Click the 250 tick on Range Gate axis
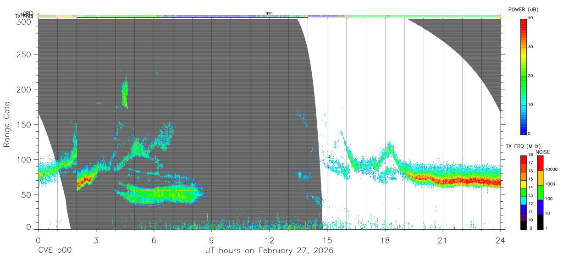Image resolution: width=563 pixels, height=260 pixels. click(23, 54)
